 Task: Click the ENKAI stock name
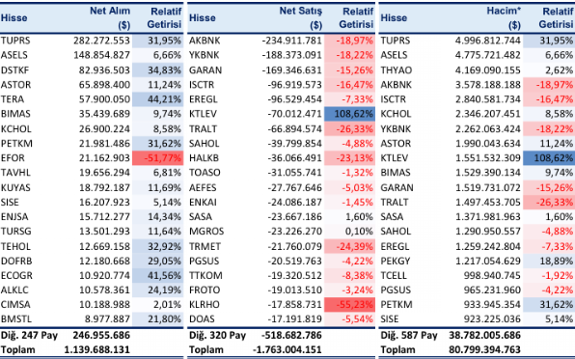pos(203,202)
